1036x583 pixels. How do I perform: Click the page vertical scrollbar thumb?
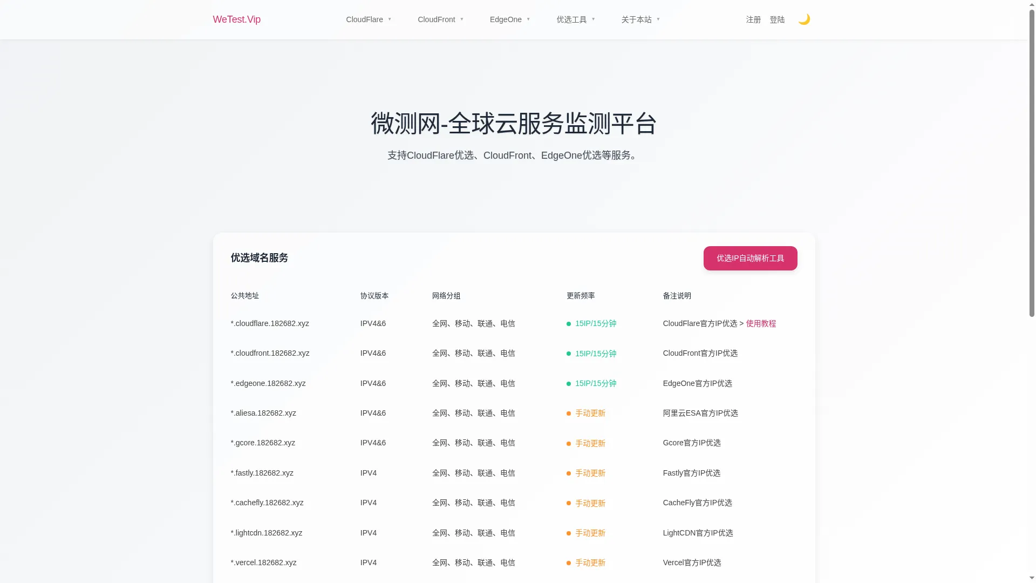coord(1032,162)
